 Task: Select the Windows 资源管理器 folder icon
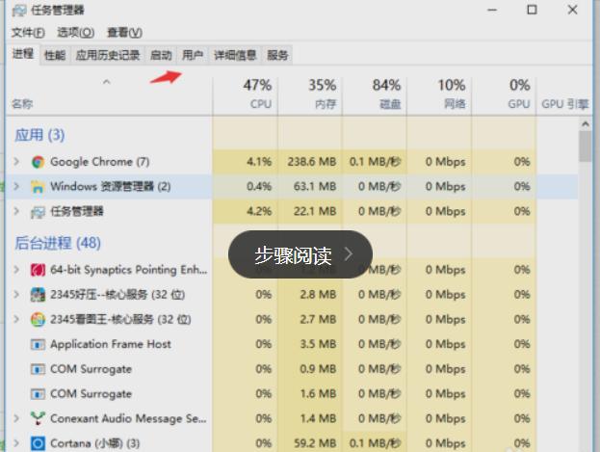(x=38, y=187)
